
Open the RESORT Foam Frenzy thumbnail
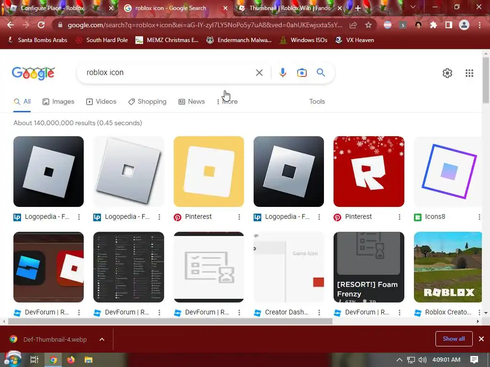(369, 267)
